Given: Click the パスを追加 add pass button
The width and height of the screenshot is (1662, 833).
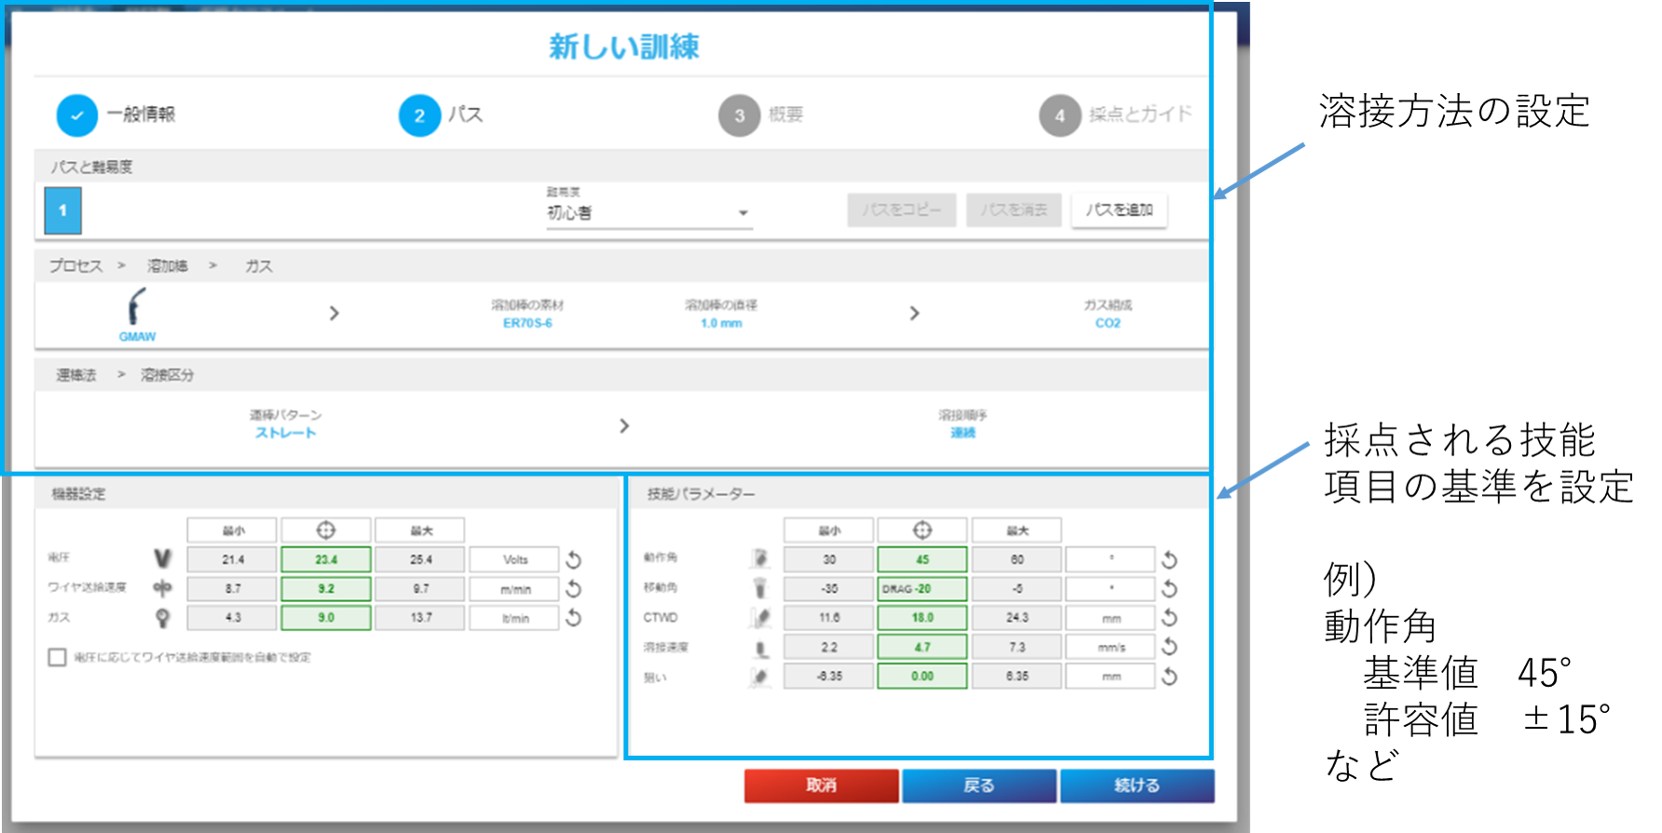Looking at the screenshot, I should click(x=1119, y=210).
